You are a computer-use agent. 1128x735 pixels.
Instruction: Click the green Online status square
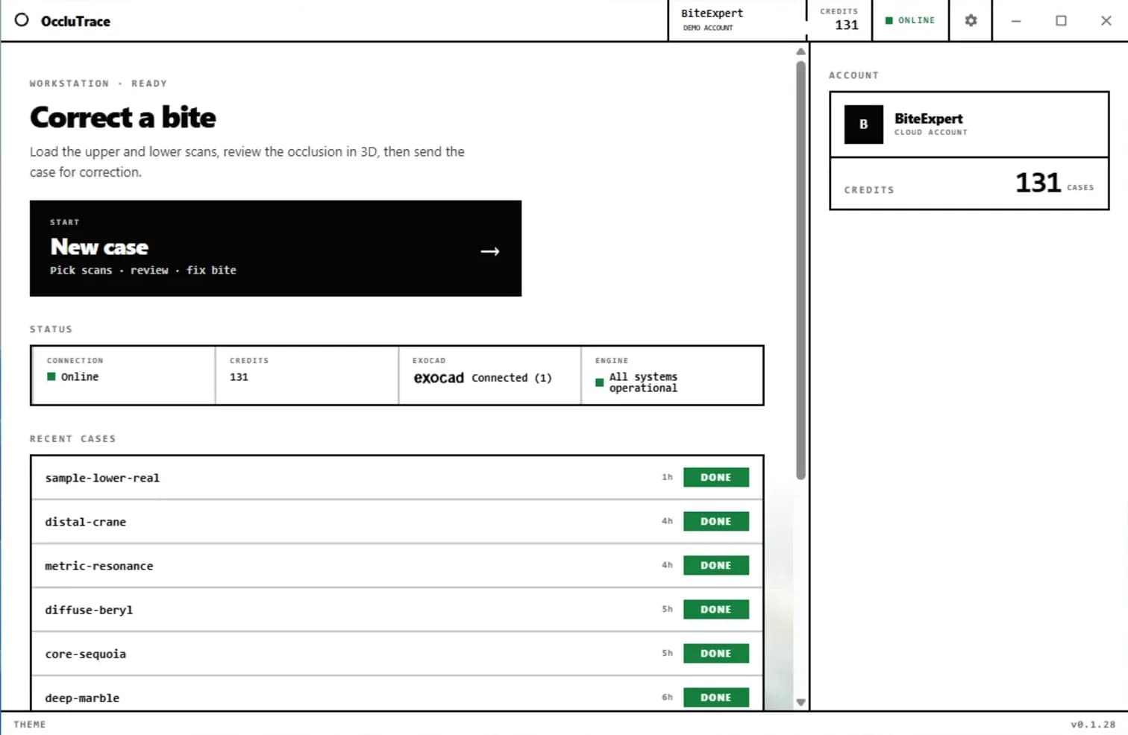click(x=51, y=376)
